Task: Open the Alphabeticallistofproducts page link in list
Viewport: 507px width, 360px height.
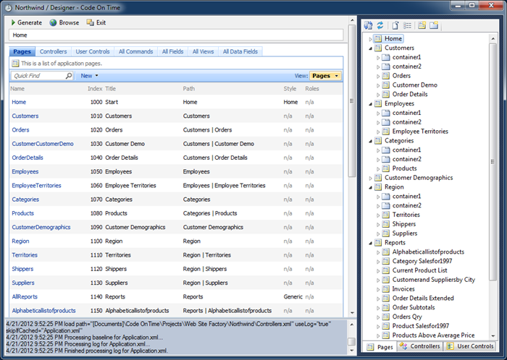Action: (x=43, y=311)
